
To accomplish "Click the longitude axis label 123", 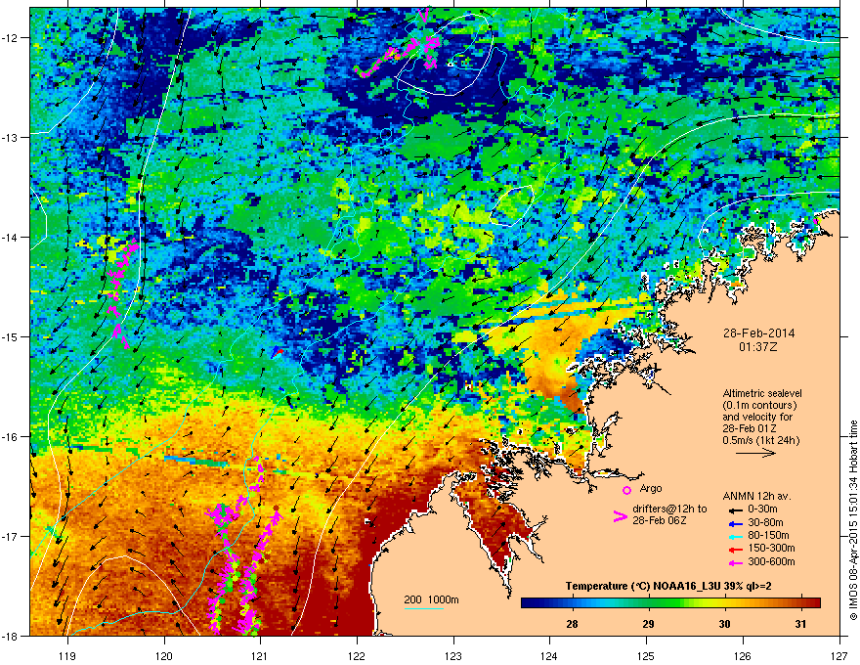I will 453,655.
